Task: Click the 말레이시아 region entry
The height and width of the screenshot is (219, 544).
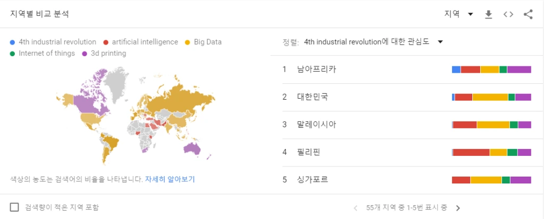Action: point(317,125)
